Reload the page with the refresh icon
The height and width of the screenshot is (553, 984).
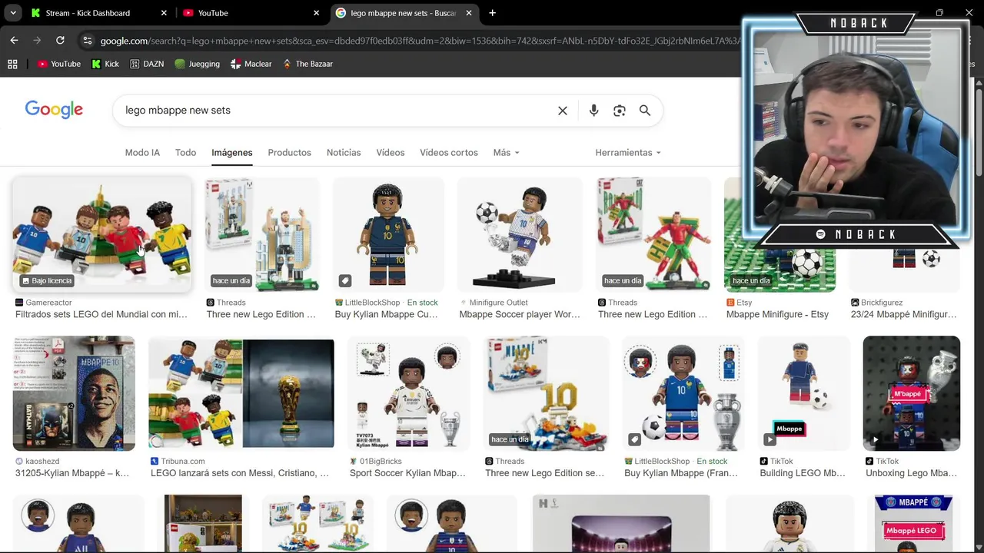(60, 40)
